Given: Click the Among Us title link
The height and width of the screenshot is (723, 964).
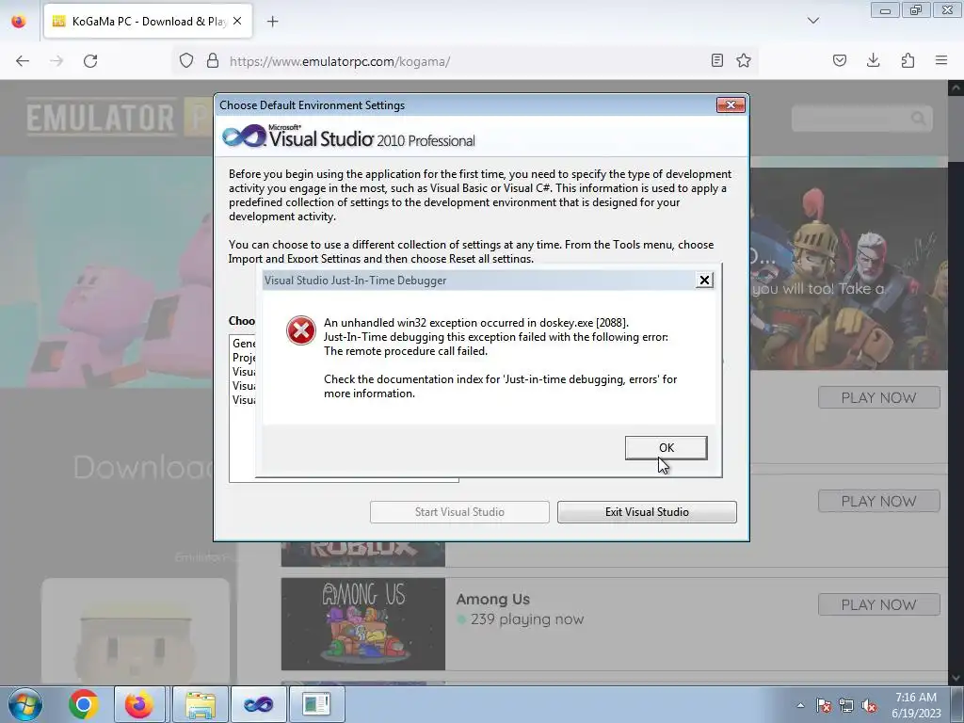Looking at the screenshot, I should (493, 599).
